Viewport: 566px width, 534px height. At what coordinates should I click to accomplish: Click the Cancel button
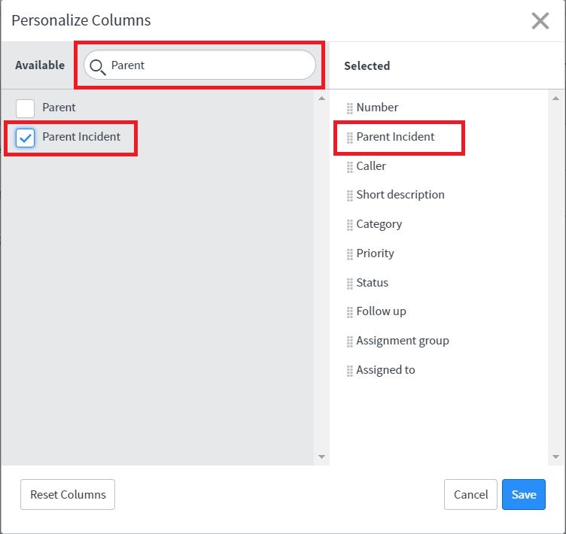(x=470, y=494)
